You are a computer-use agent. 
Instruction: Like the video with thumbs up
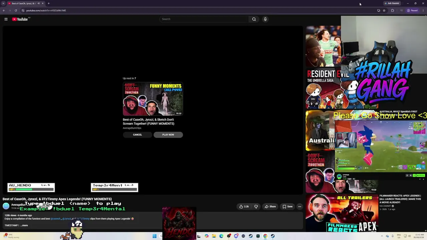(244, 207)
